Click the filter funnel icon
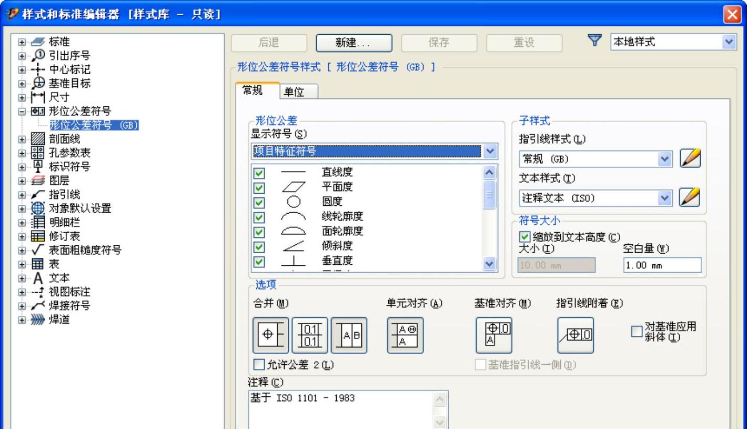 tap(594, 42)
